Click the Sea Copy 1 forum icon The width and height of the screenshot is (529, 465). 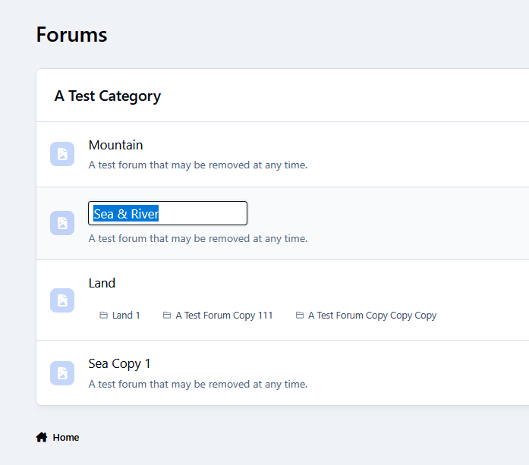coord(62,373)
